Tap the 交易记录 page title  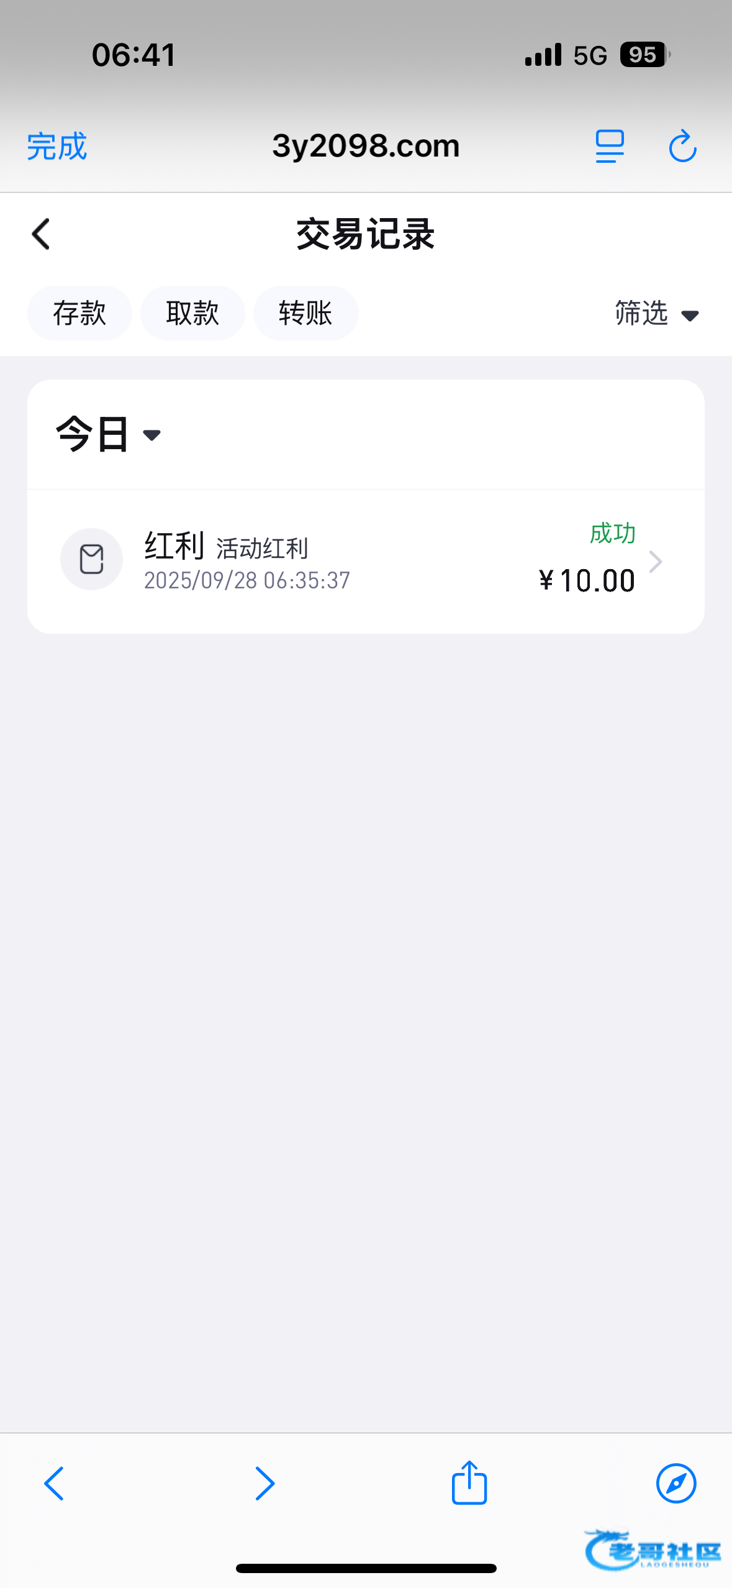(x=366, y=234)
